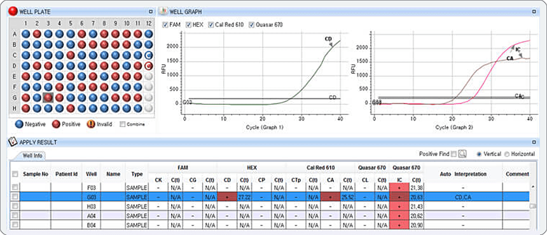Screen dimensions: 547x235
Task: Select well B6 in the well plate
Action: pos(82,44)
